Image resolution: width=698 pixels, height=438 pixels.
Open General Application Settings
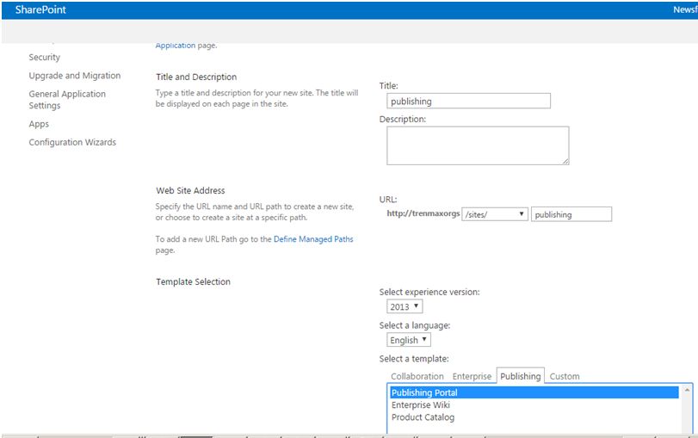click(67, 100)
